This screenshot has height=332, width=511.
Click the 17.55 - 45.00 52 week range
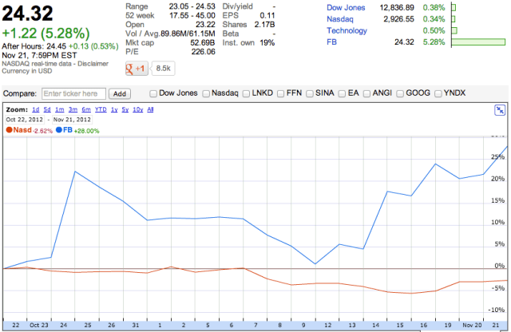(x=192, y=15)
